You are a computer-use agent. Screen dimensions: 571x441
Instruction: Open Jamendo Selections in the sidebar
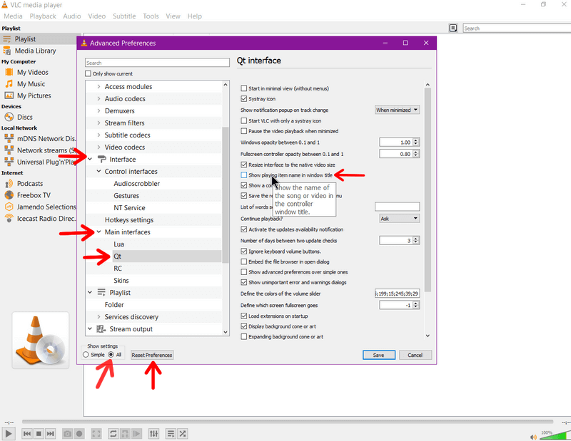tap(46, 207)
